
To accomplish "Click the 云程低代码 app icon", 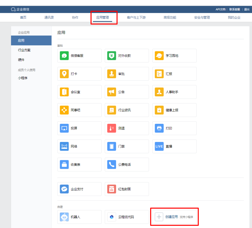I will [112, 217].
